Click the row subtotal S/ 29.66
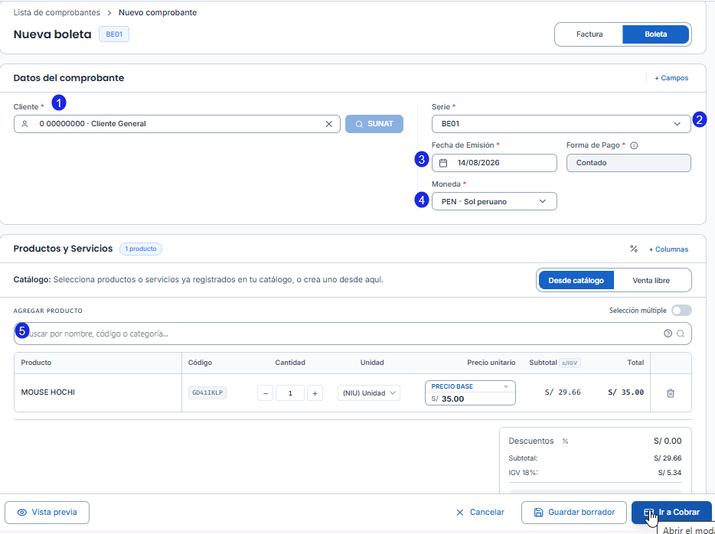Screen dimensions: 715x534 [563, 392]
